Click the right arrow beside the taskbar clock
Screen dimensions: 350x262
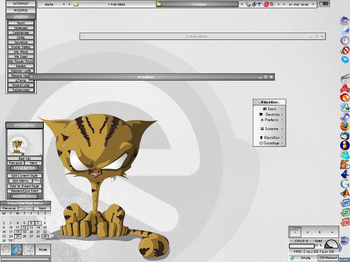(284, 4)
